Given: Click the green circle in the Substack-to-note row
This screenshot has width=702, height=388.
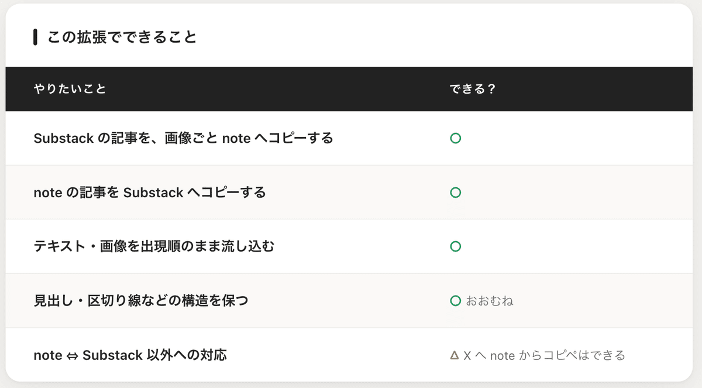Looking at the screenshot, I should pos(456,139).
